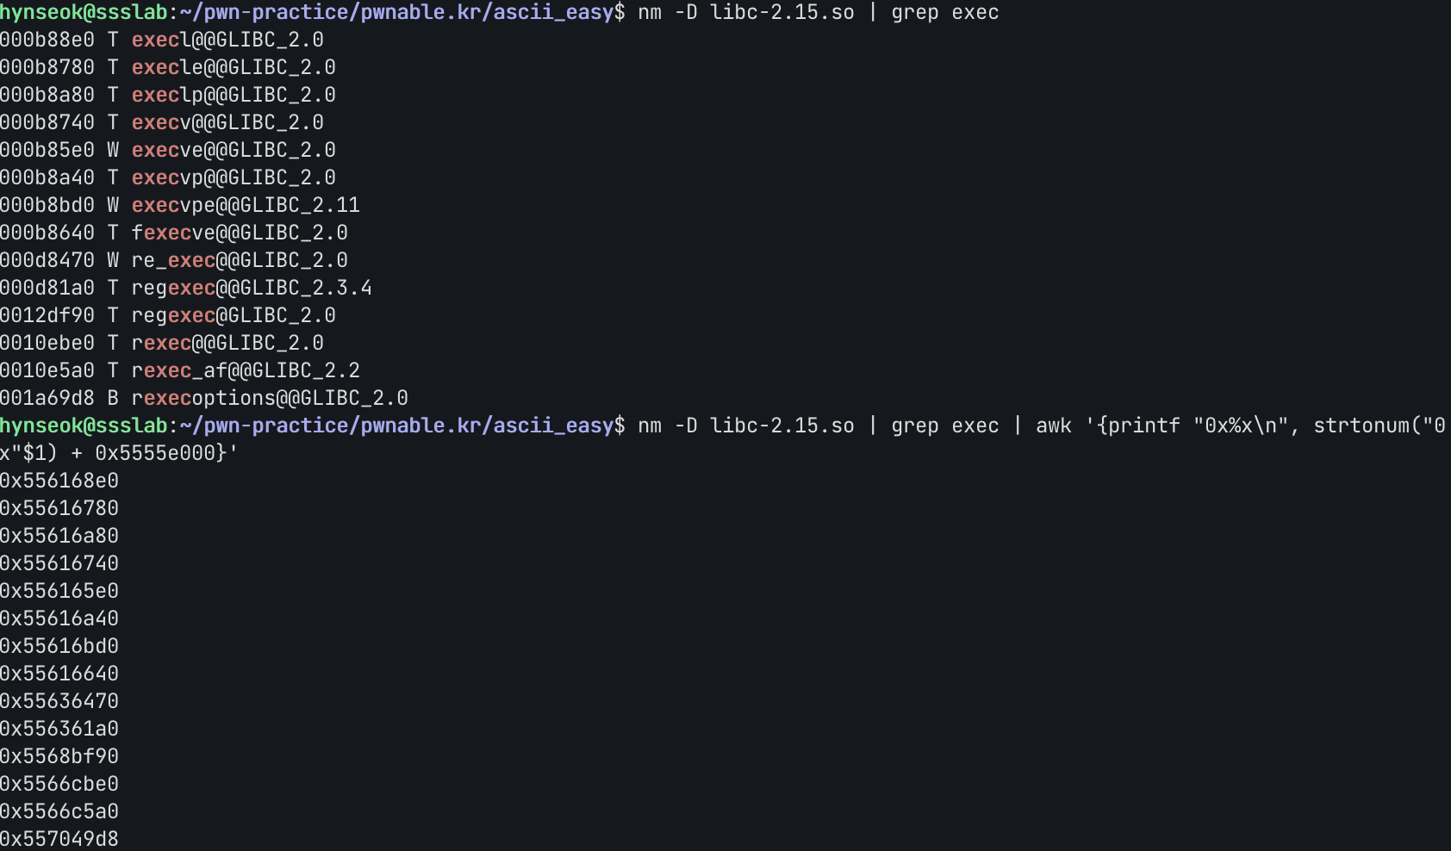Click the re_exec@@GLIBC_2.0 symbol name
This screenshot has height=851, width=1451.
coord(240,260)
